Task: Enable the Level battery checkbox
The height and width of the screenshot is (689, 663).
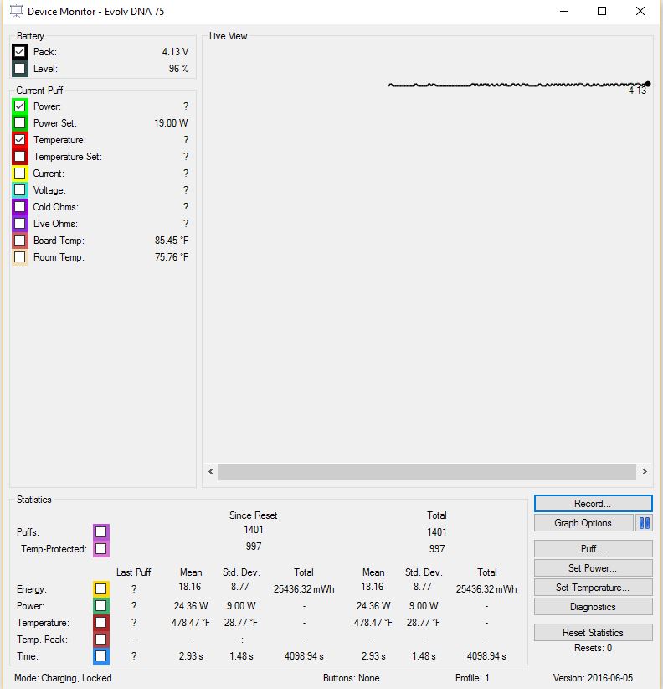Action: tap(20, 69)
